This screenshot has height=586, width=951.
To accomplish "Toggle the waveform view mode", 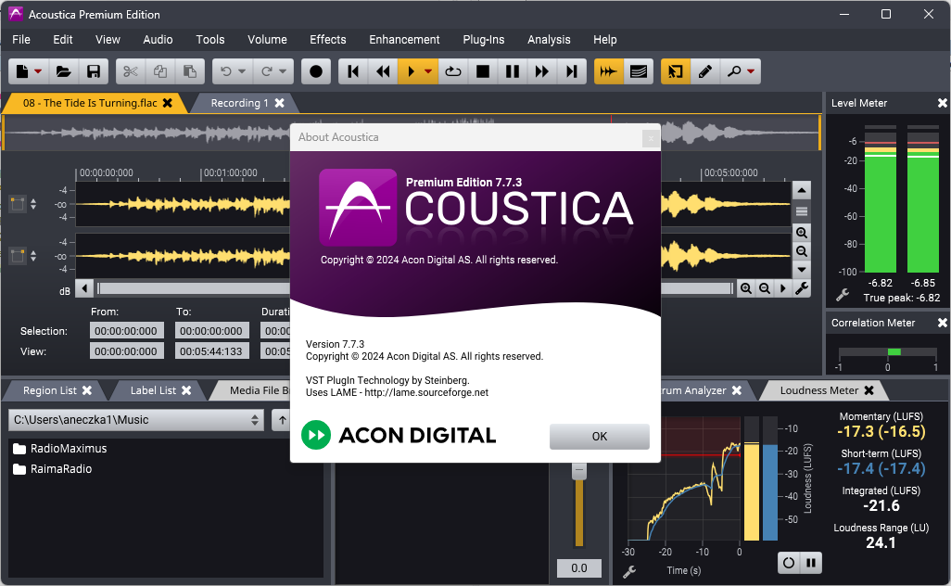I will tap(608, 71).
